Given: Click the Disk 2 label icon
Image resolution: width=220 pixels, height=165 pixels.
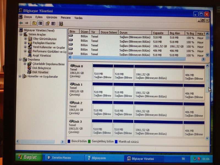Looking at the screenshot, I should pos(71,103).
